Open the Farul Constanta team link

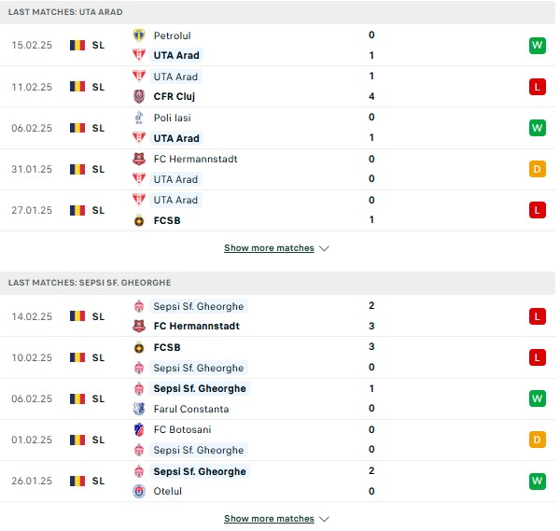(191, 409)
